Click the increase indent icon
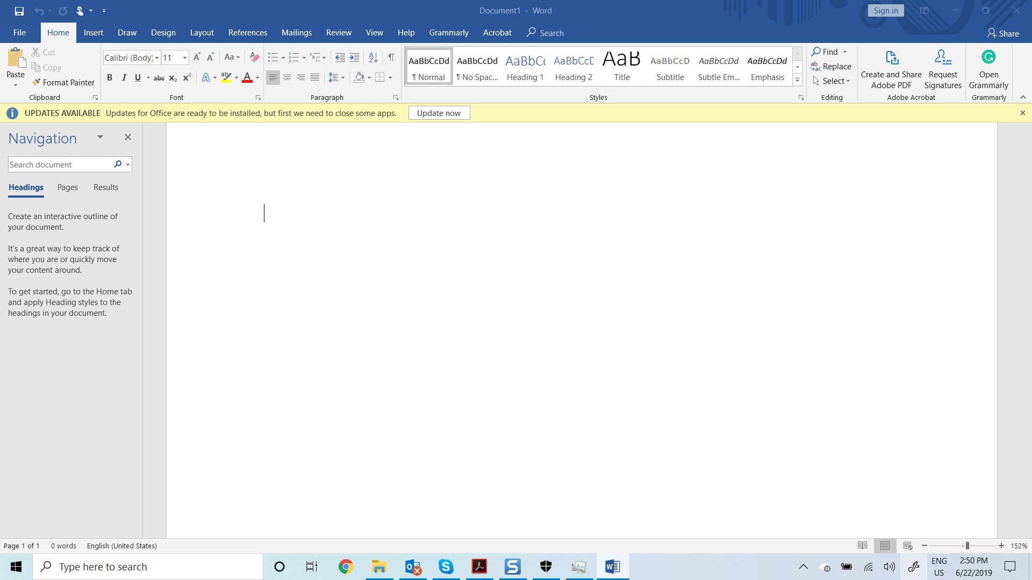Image resolution: width=1032 pixels, height=580 pixels. [354, 57]
